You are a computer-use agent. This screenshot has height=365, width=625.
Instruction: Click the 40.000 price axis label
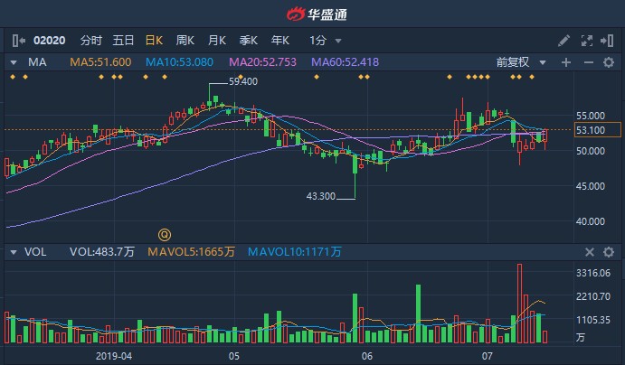pyautogui.click(x=591, y=221)
